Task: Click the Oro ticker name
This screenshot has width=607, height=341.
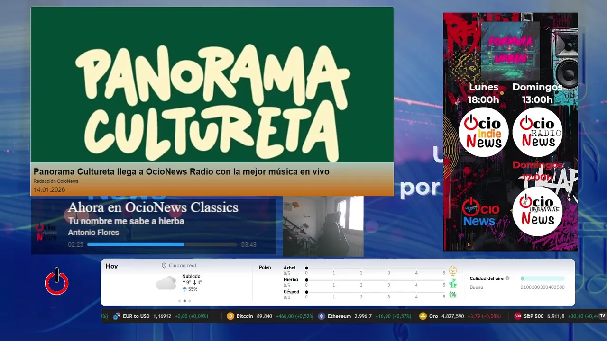Action: 433,316
